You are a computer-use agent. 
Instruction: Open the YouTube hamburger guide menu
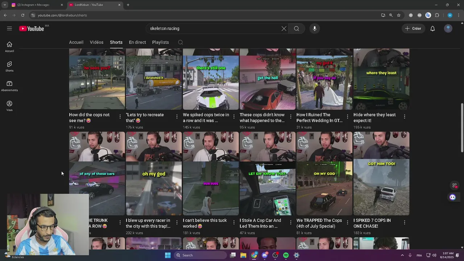tap(9, 28)
